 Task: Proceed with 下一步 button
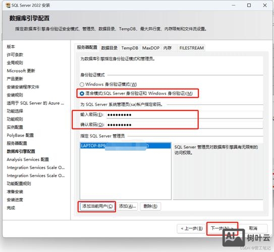click(x=222, y=228)
